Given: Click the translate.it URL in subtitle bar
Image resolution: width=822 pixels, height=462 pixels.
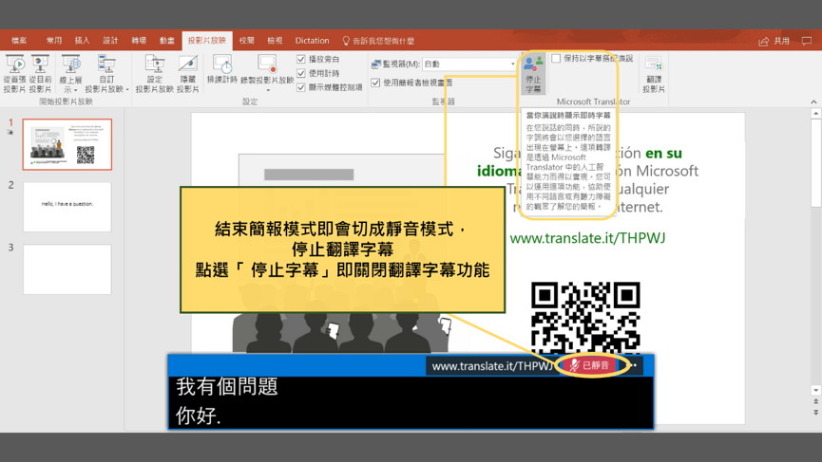Looking at the screenshot, I should 491,366.
